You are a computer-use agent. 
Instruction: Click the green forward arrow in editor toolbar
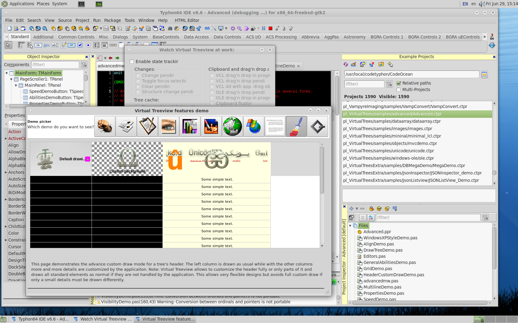pos(117,58)
